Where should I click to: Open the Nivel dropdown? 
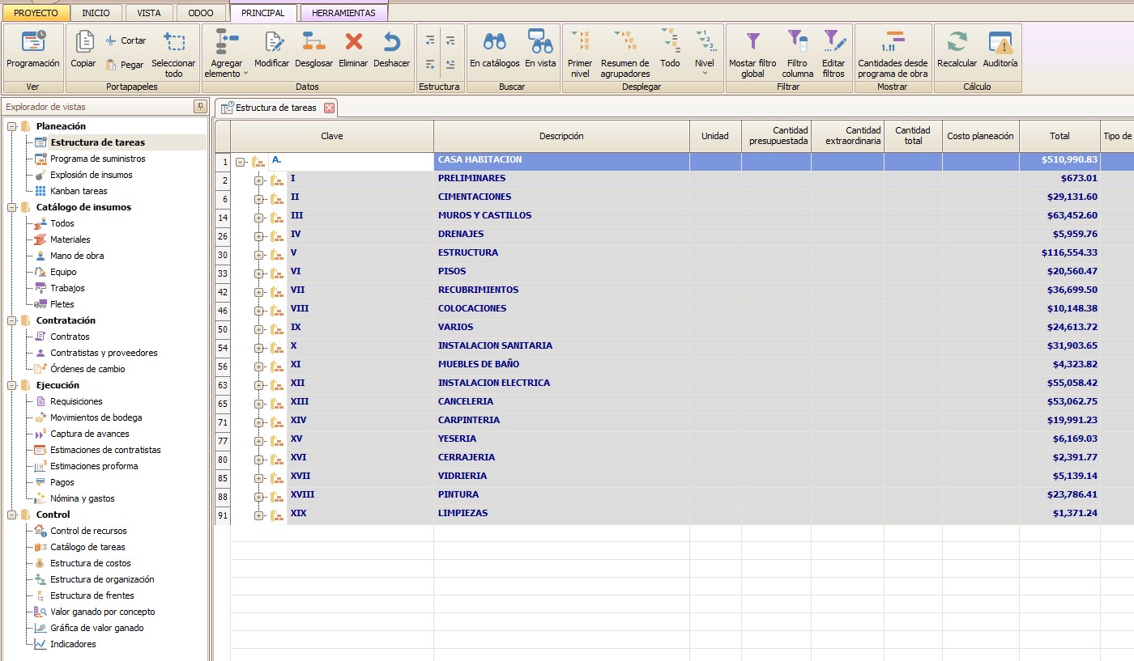tap(705, 53)
